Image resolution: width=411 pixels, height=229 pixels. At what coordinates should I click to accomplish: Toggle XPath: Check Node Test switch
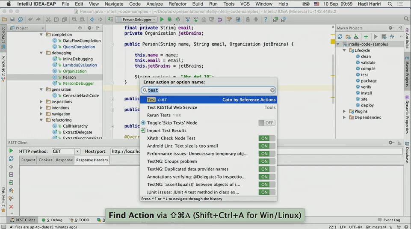tap(266, 138)
